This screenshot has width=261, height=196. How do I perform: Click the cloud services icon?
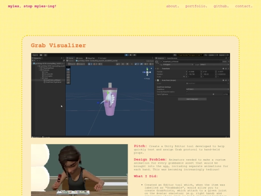pos(41,55)
